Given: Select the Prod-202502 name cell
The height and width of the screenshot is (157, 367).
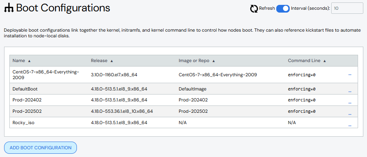Looking at the screenshot, I should click(27, 111).
